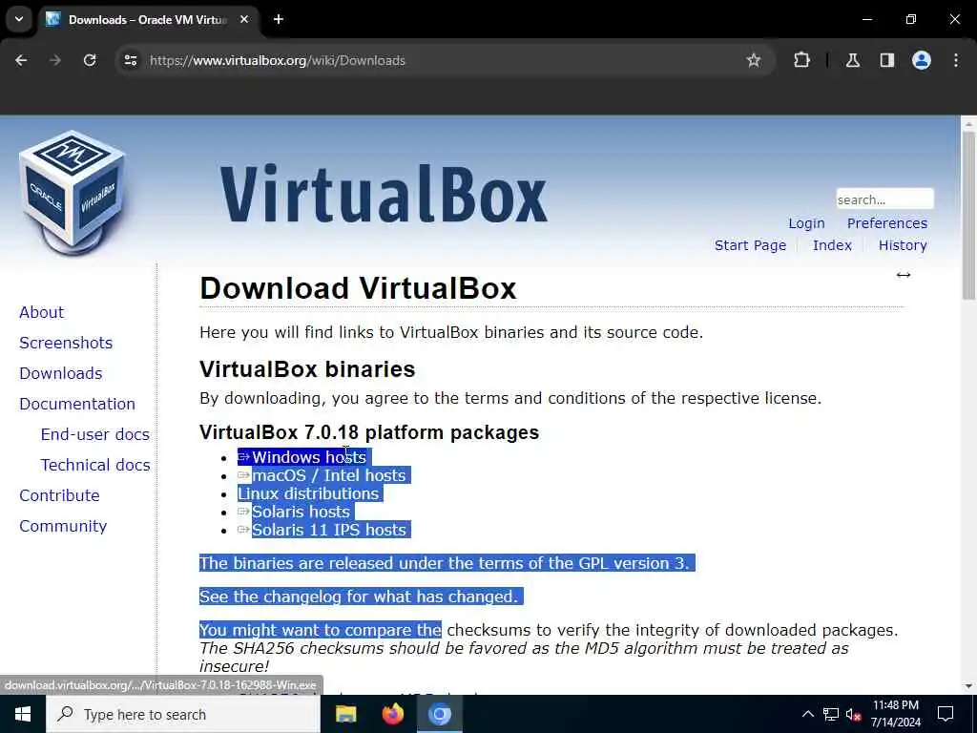Click the taskbar search box
This screenshot has width=977, height=733.
pyautogui.click(x=183, y=714)
